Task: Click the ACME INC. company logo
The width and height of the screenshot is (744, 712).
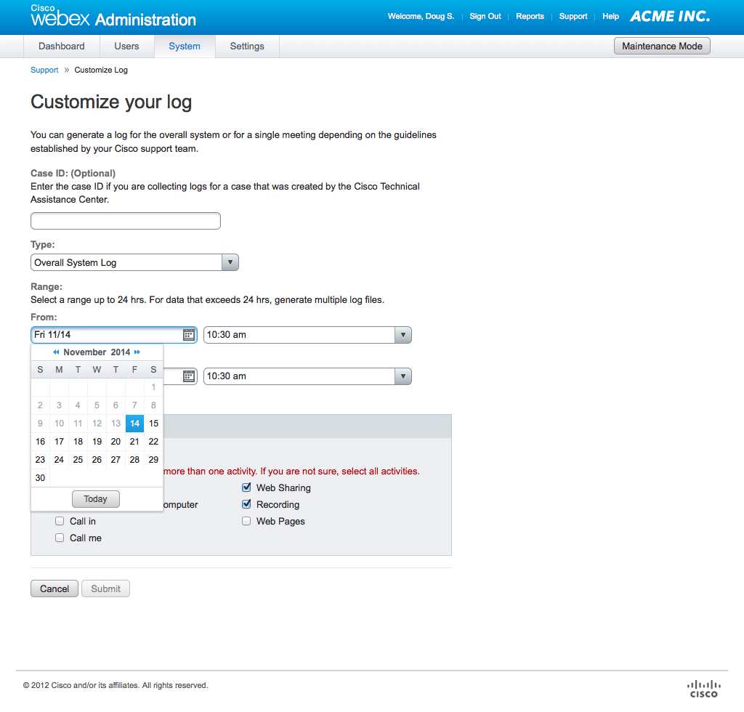Action: point(669,16)
